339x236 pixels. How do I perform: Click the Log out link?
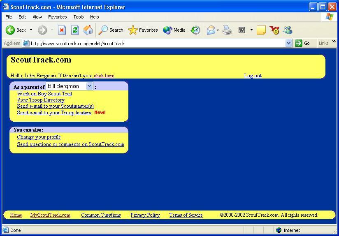point(253,76)
